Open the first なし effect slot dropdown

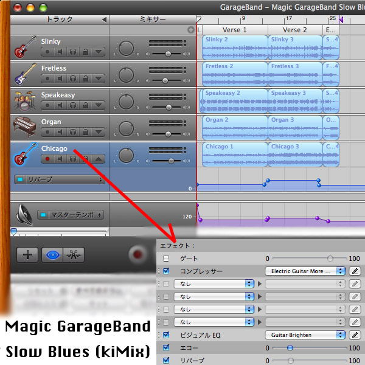coord(214,283)
